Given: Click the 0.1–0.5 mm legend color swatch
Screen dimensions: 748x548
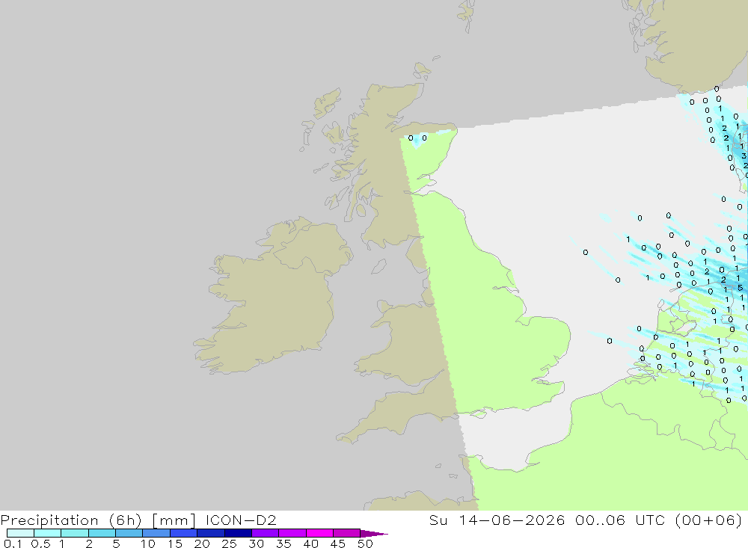Looking at the screenshot, I should coord(20,533).
